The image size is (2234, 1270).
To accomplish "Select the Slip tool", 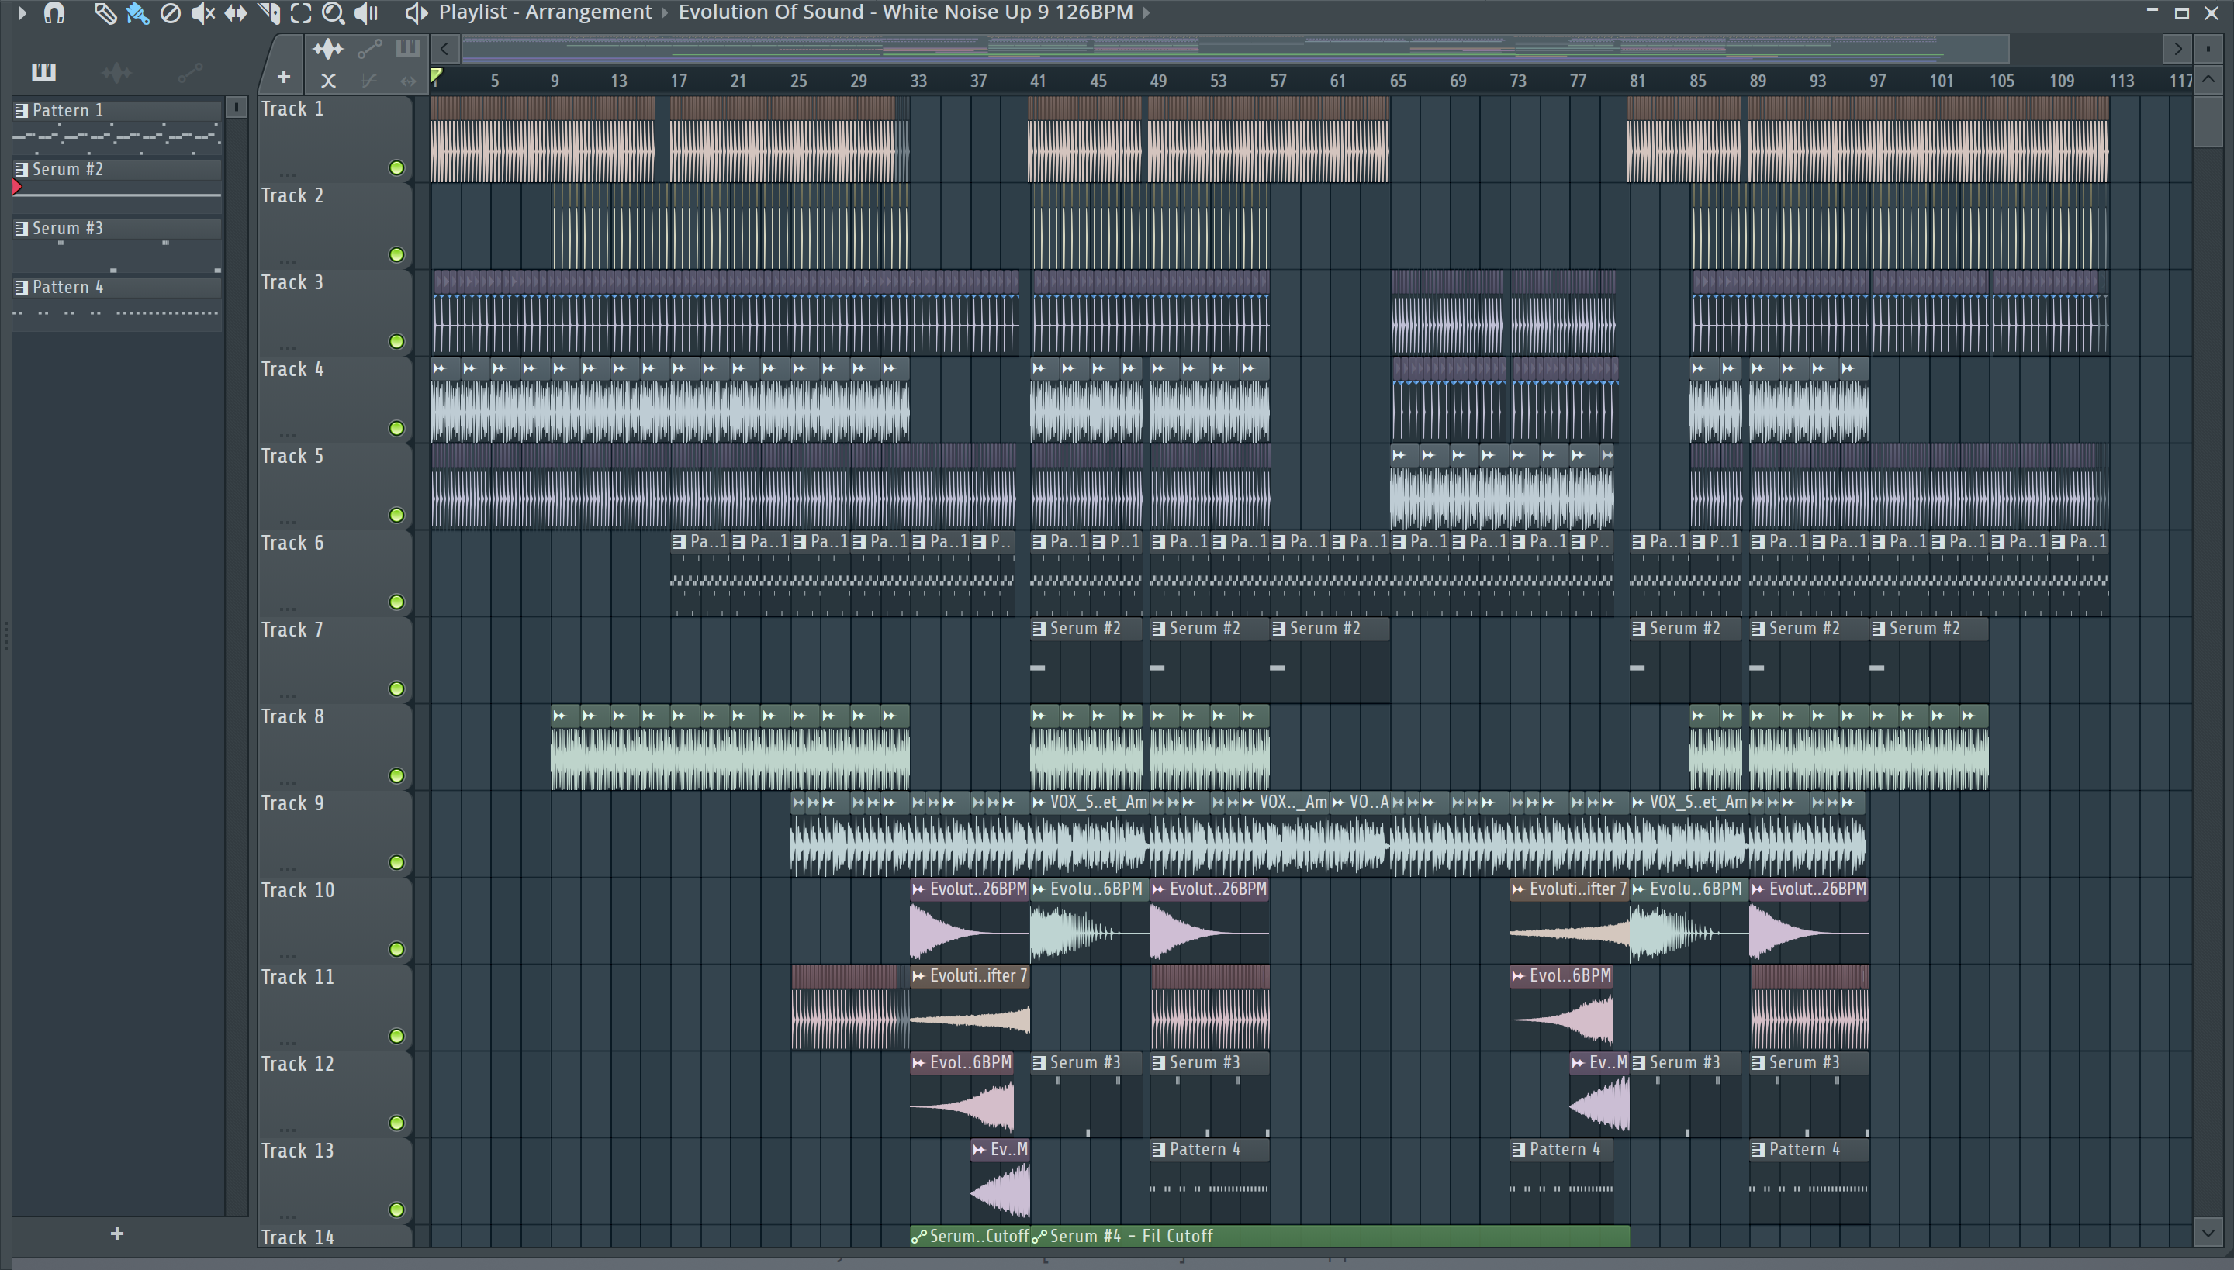I will 236,13.
